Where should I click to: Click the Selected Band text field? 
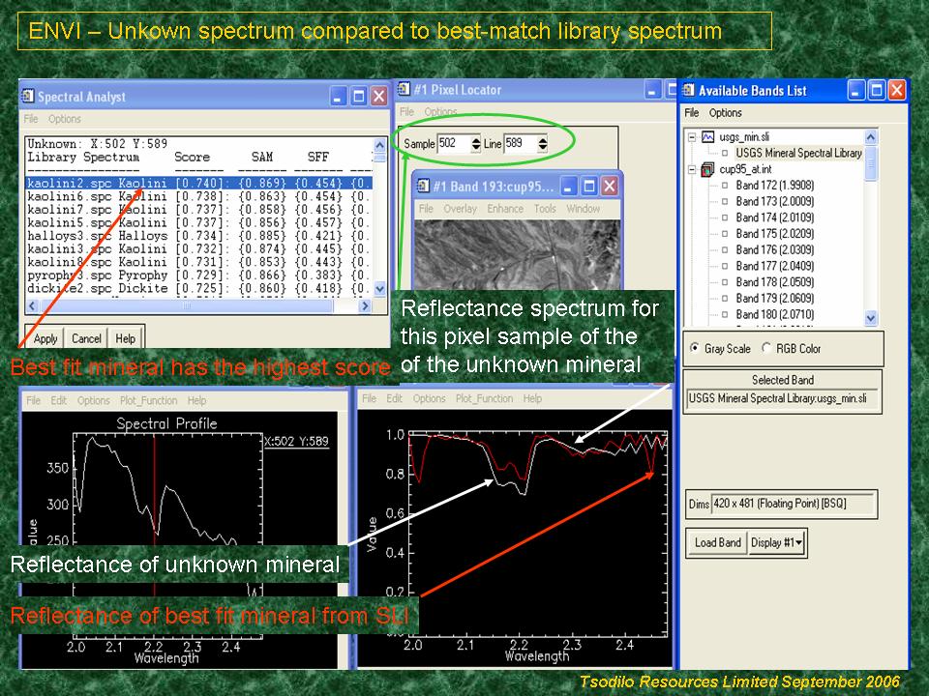point(782,399)
